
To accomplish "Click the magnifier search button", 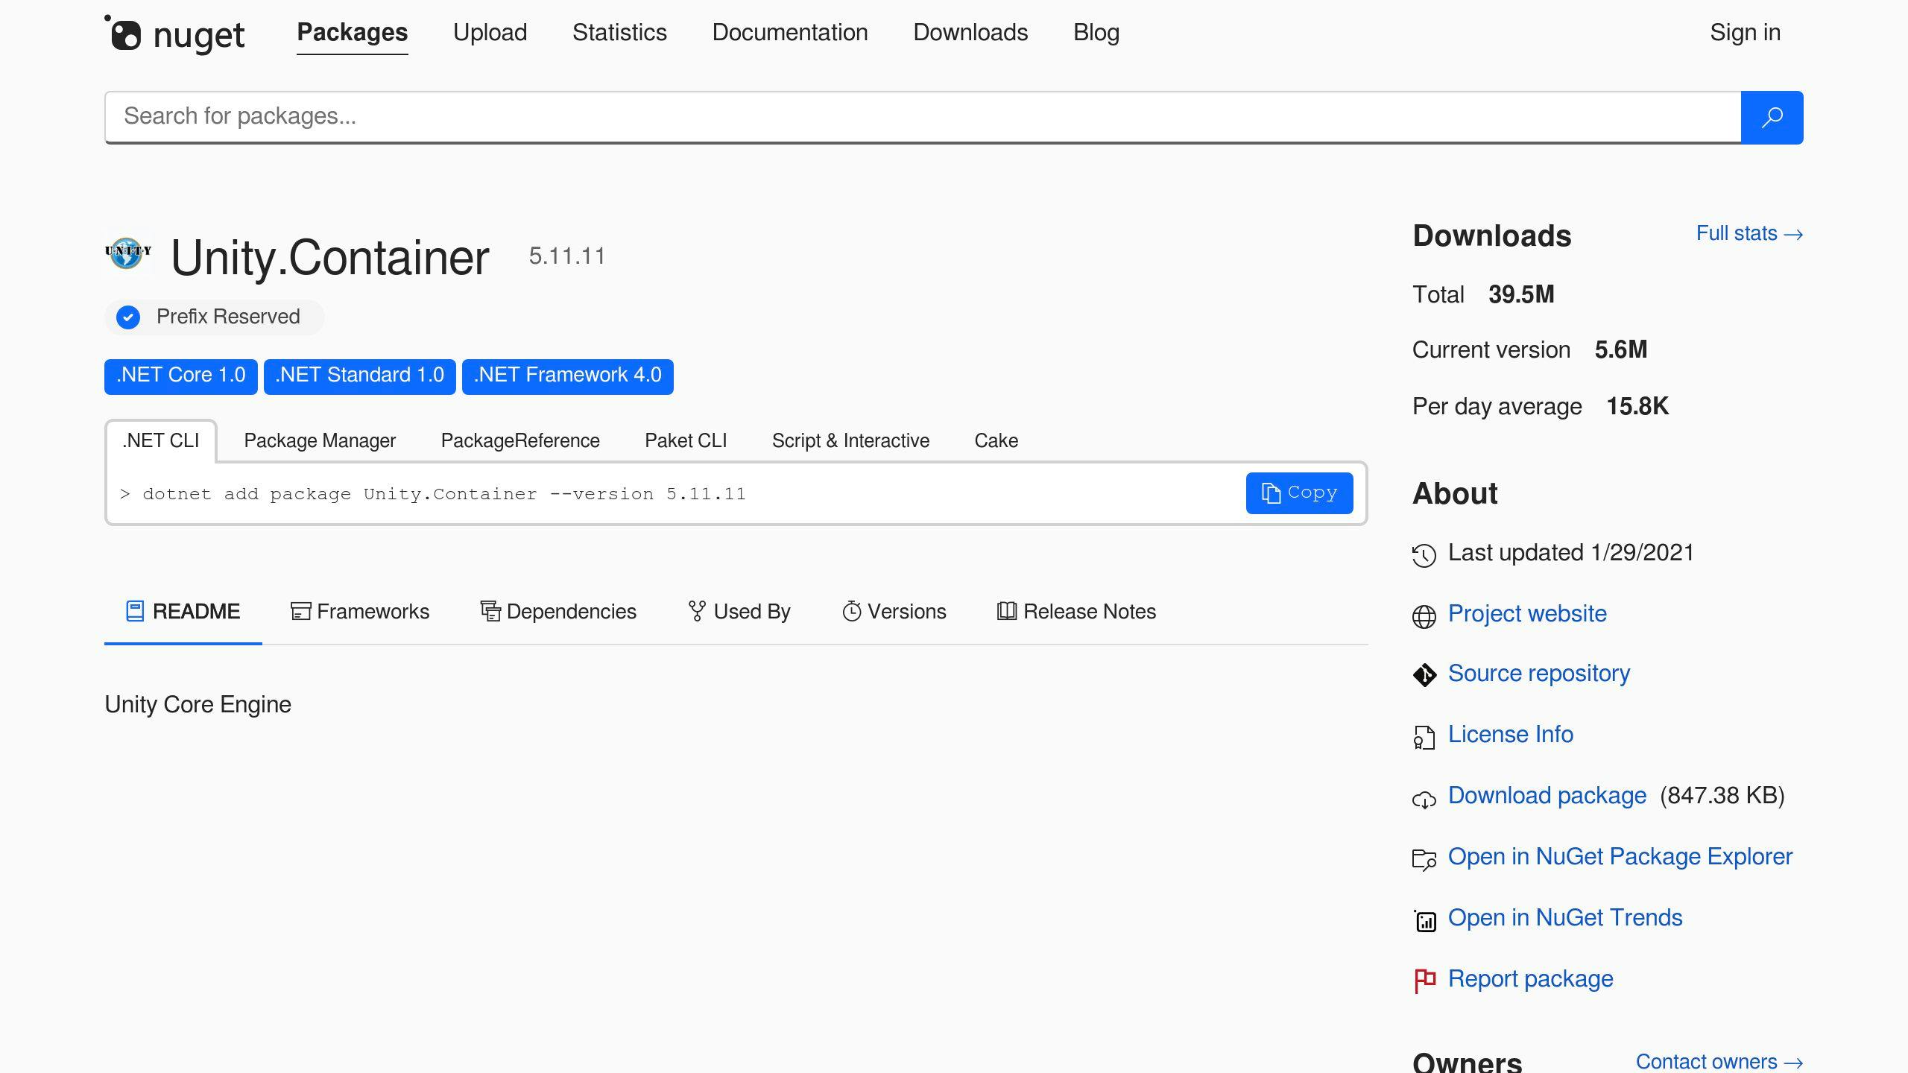I will click(1772, 117).
